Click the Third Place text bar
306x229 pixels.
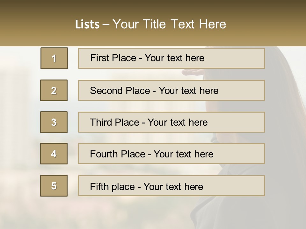point(171,122)
